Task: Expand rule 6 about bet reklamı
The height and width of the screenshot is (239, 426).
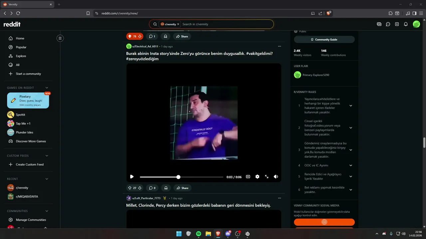Action: tap(351, 190)
